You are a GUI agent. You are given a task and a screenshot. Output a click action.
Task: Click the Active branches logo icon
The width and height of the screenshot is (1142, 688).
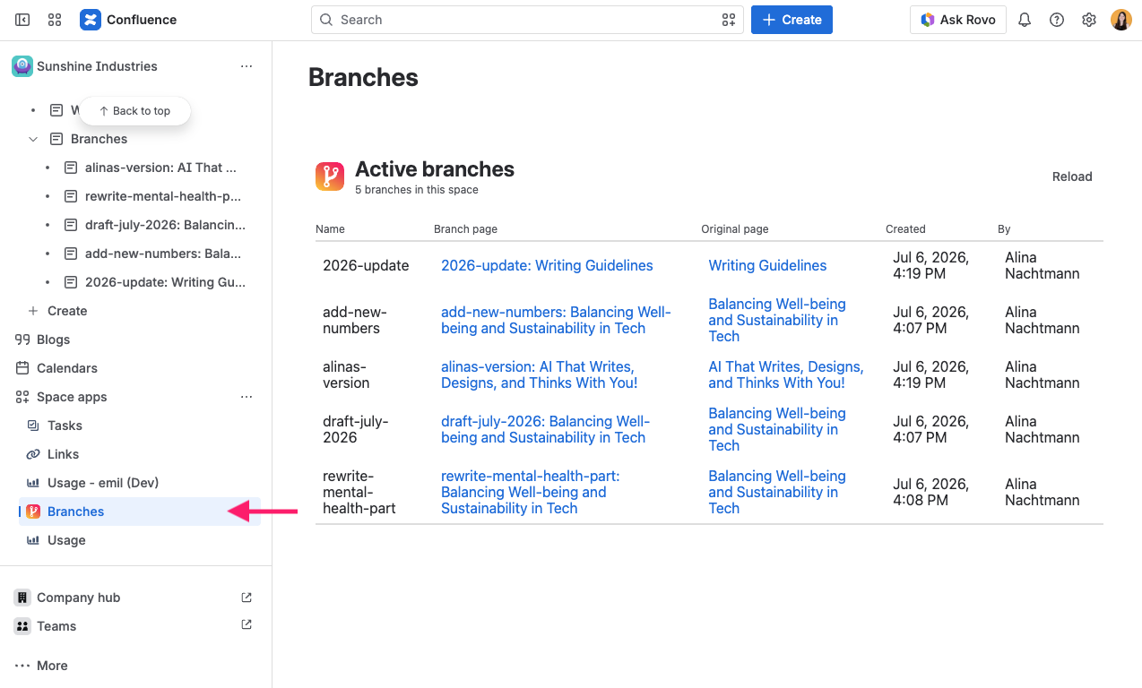(330, 176)
